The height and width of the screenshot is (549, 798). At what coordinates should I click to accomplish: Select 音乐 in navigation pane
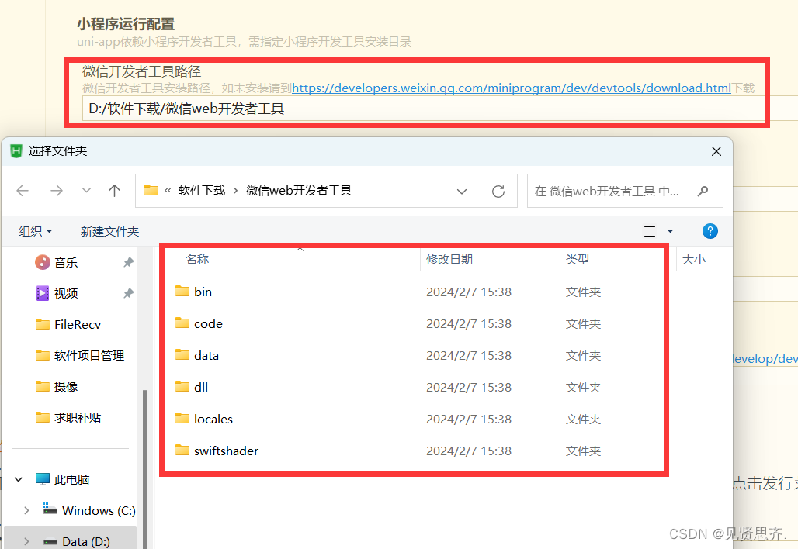pyautogui.click(x=66, y=262)
